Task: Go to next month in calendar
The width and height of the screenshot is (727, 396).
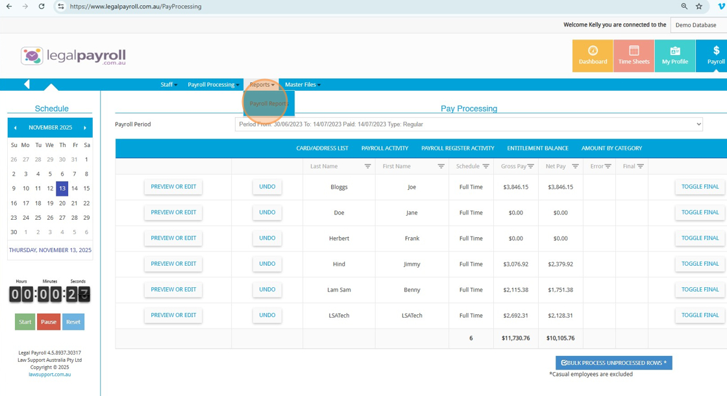Action: point(85,128)
